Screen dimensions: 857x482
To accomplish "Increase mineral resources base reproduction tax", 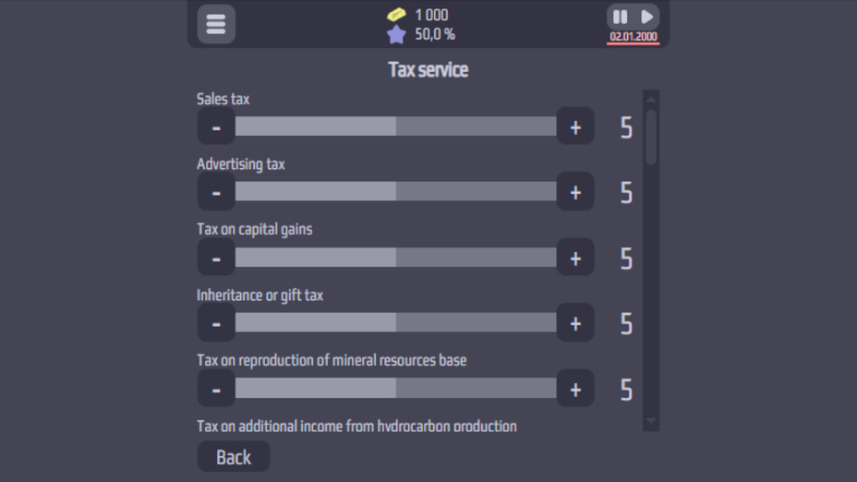I will click(x=575, y=389).
